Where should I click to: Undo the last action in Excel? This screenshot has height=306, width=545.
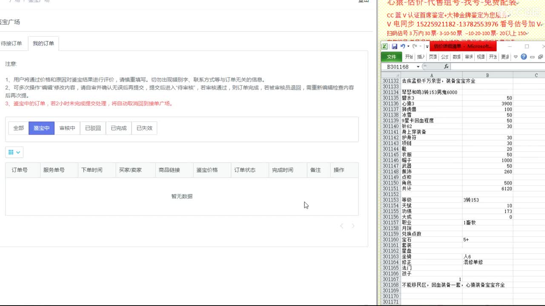402,46
